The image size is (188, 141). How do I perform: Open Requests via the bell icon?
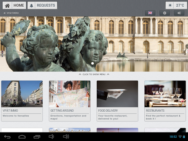tap(32, 6)
